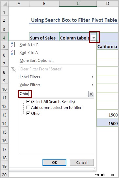119x178 pixels.
Task: Click the Sort A to Z icon
Action: click(x=13, y=45)
